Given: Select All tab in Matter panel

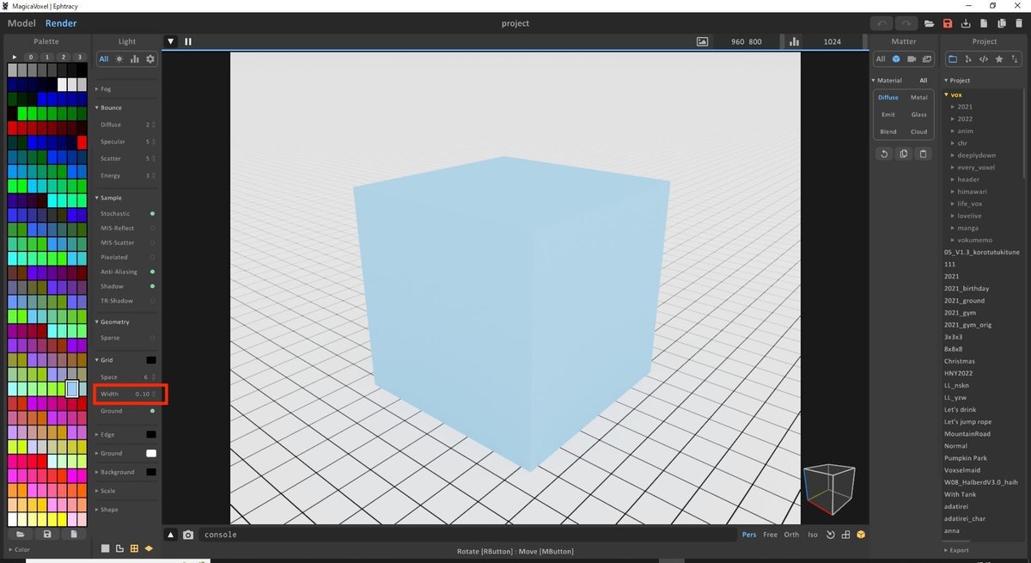Looking at the screenshot, I should [x=881, y=59].
